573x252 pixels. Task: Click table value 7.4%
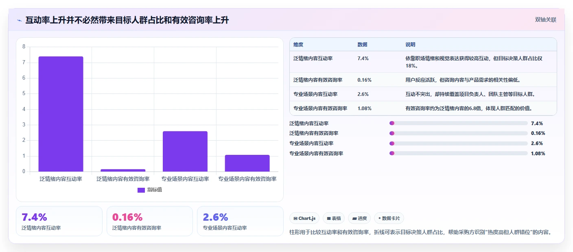point(363,59)
